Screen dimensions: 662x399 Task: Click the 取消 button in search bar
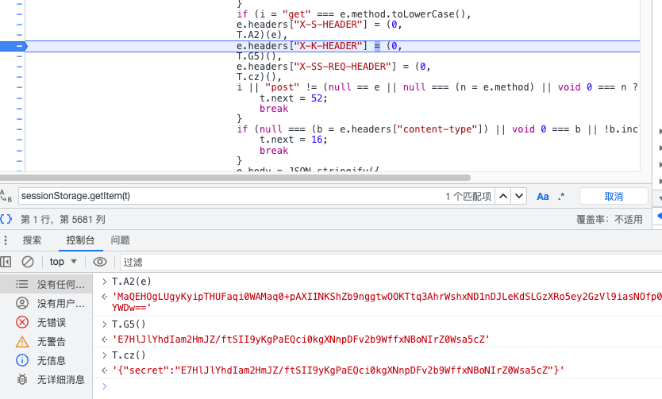614,196
